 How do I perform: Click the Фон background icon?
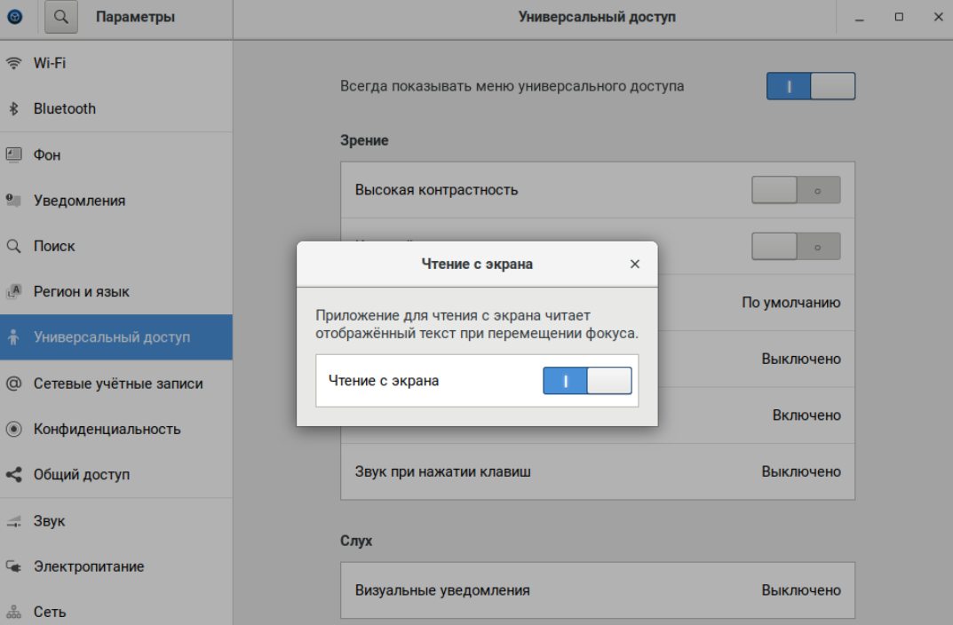[13, 154]
